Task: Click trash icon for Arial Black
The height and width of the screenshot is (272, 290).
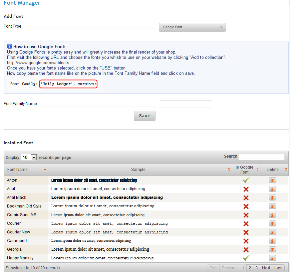Action: pos(272,198)
